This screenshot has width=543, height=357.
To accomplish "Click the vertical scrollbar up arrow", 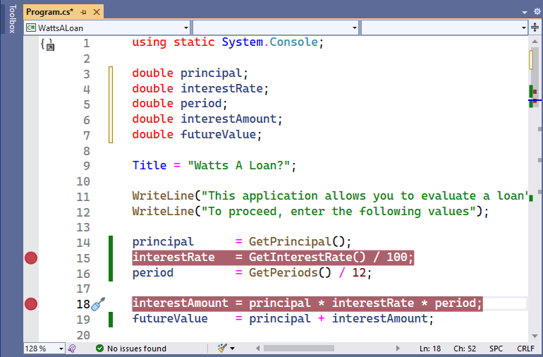I will (x=535, y=42).
